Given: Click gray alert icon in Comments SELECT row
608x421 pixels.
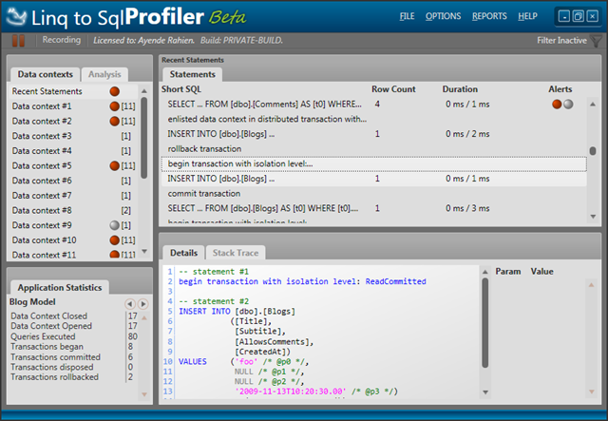Looking at the screenshot, I should pos(568,104).
